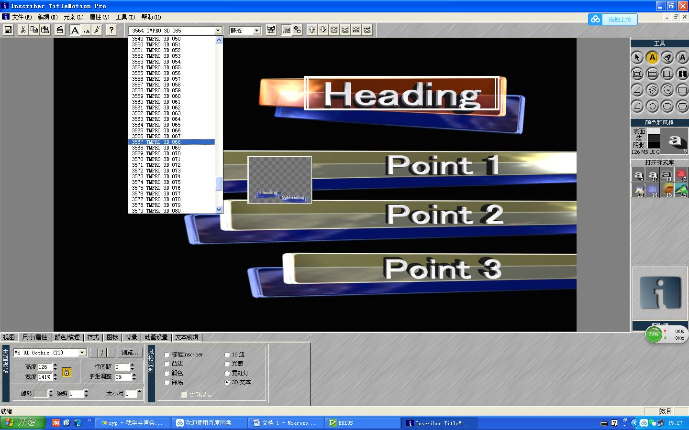Click the large letter A toolbar icon
The height and width of the screenshot is (430, 689).
pos(75,30)
